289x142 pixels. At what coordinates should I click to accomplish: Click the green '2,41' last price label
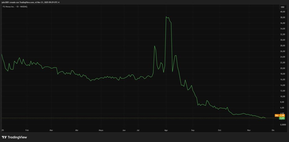point(282,118)
